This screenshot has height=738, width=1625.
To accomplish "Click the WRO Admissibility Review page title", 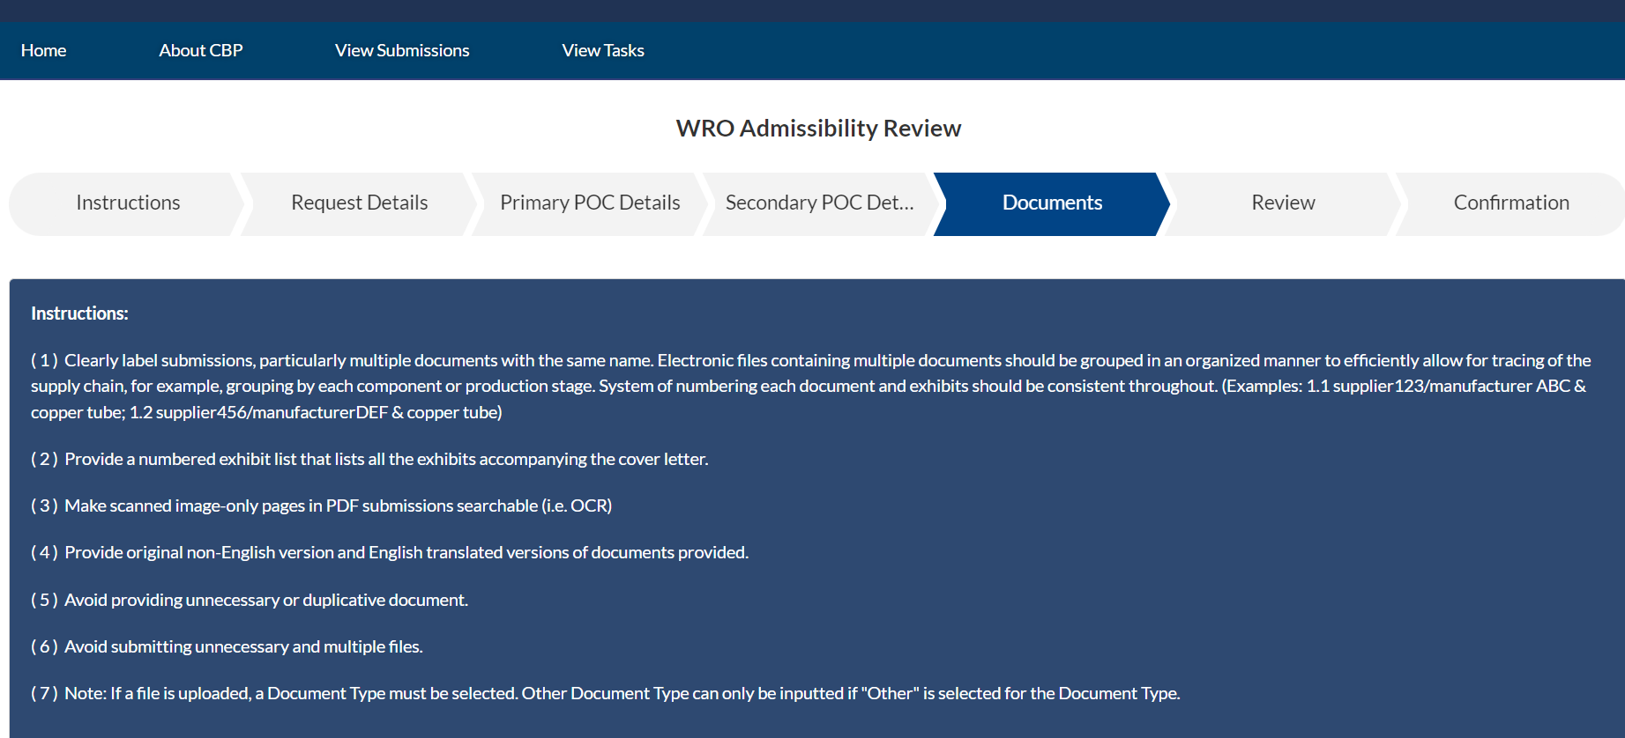I will [x=818, y=129].
